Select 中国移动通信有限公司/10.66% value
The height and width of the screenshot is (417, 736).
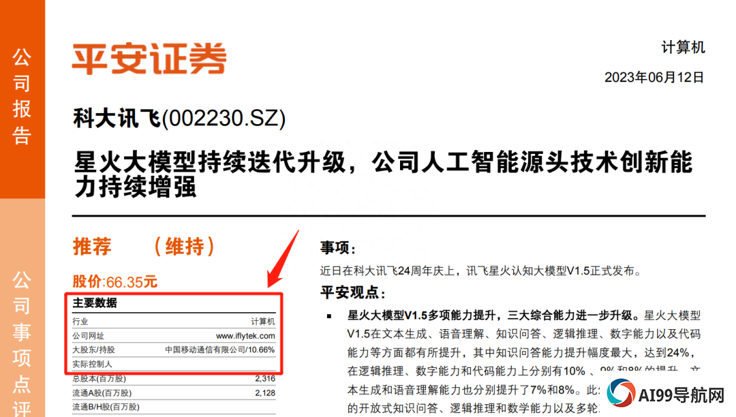tap(219, 350)
